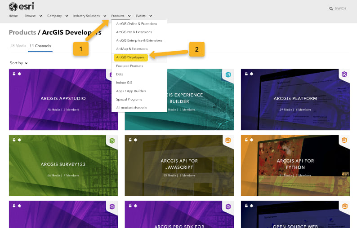Select ArcGIS Enterprise & Extensions menu entry
This screenshot has width=357, height=228.
click(x=139, y=40)
